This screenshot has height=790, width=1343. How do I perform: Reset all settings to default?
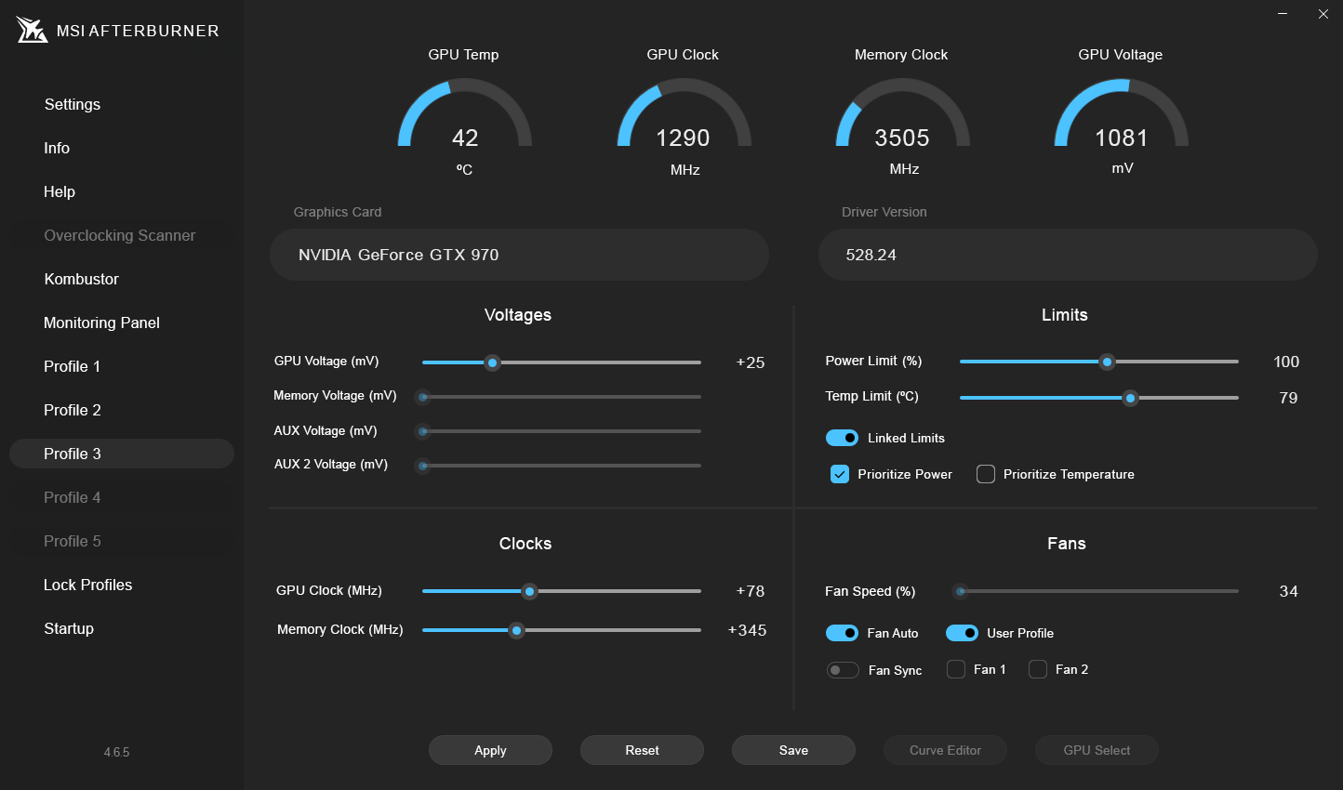pos(642,750)
